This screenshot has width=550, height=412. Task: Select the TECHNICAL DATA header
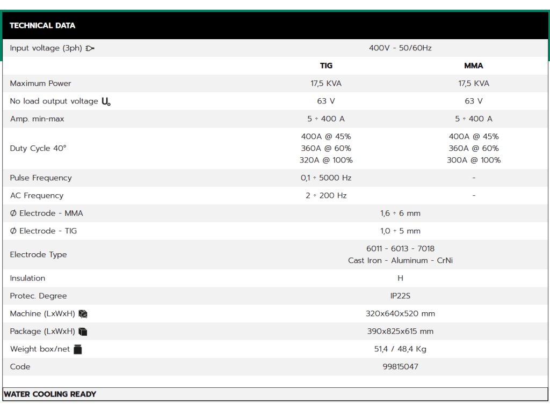[42, 25]
